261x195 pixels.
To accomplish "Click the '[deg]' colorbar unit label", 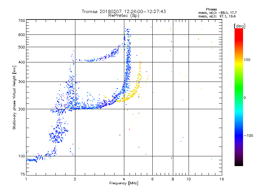I will click(239, 26).
